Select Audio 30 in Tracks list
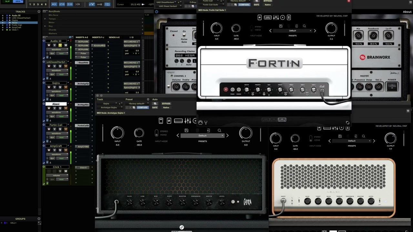This screenshot has height=232, width=413. click(x=16, y=15)
